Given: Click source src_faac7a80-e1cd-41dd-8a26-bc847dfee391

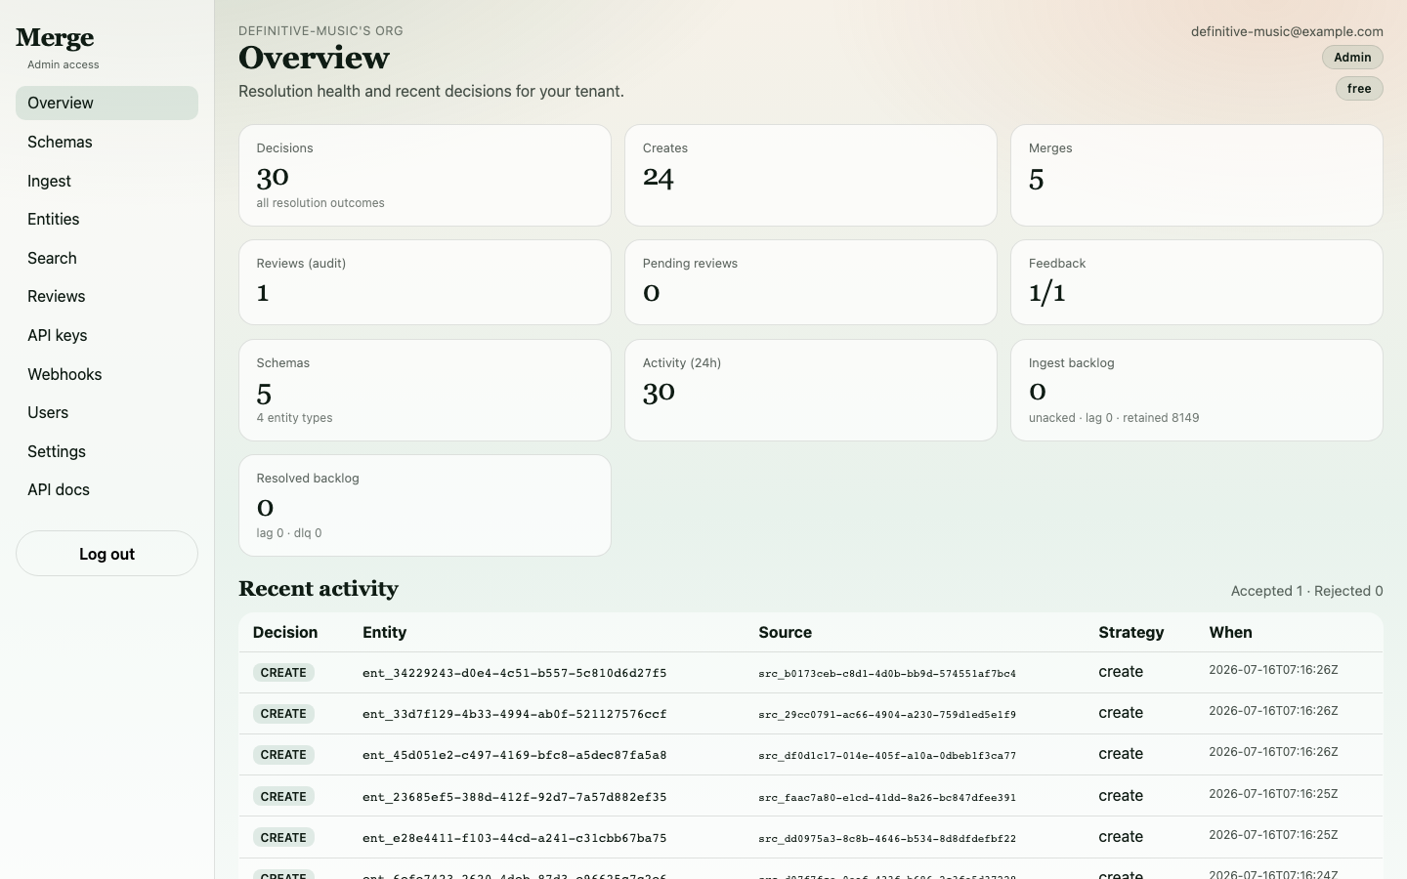Looking at the screenshot, I should 887,798.
